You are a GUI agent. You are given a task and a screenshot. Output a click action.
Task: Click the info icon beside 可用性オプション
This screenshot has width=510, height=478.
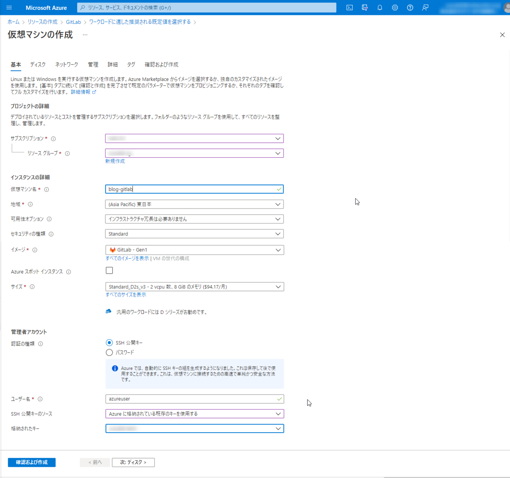tap(49, 219)
